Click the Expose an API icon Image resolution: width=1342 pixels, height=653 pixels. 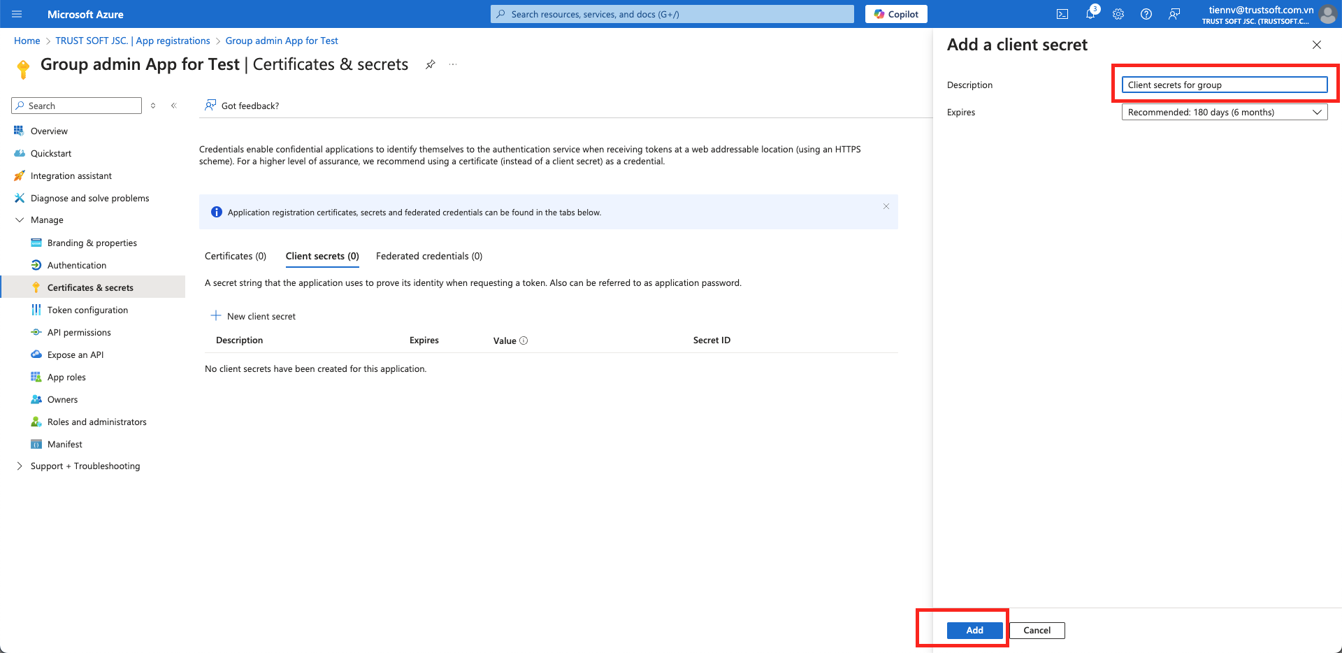click(x=36, y=354)
